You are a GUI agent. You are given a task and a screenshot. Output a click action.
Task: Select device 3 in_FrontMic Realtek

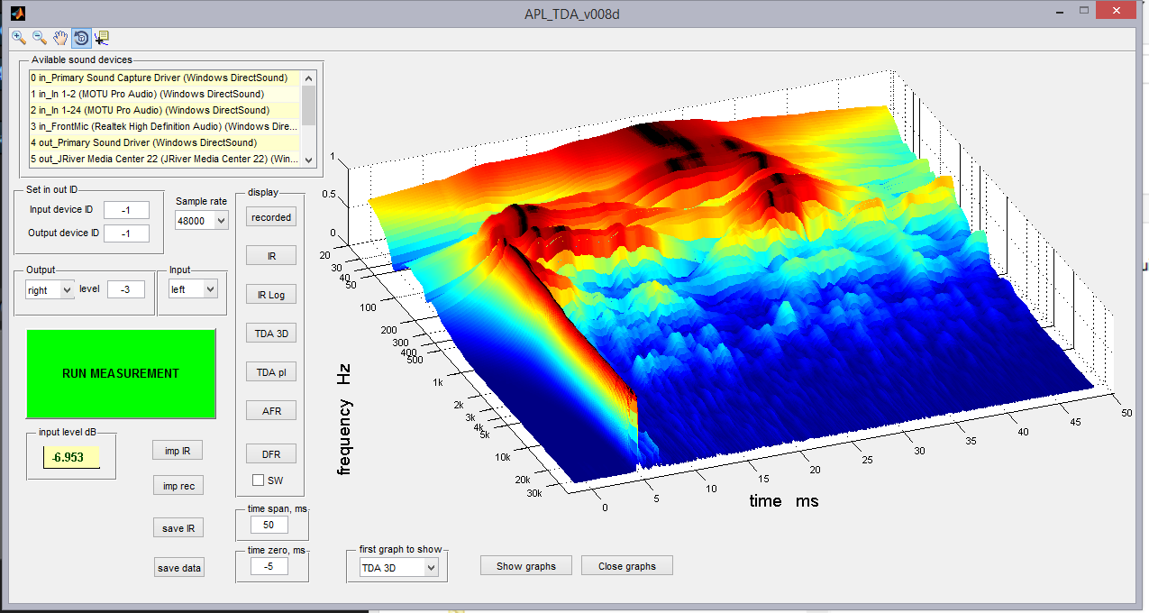click(x=165, y=126)
